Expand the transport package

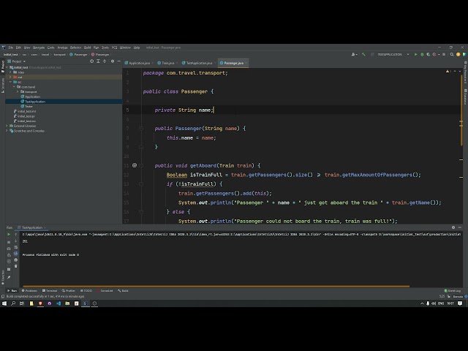pos(18,91)
